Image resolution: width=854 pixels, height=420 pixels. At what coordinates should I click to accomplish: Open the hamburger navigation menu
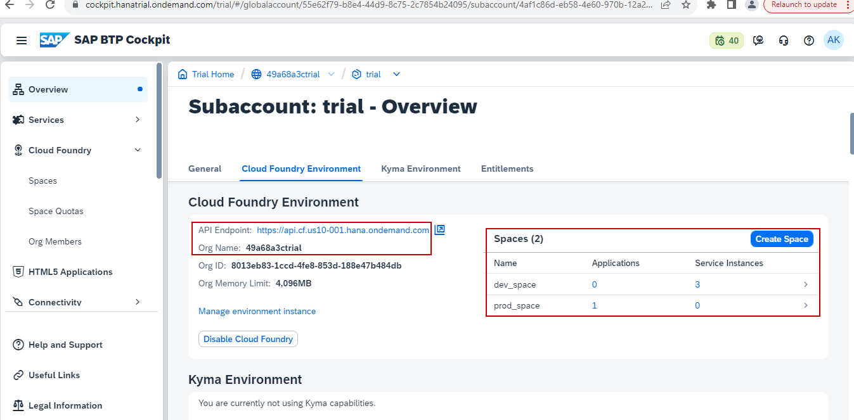tap(22, 41)
